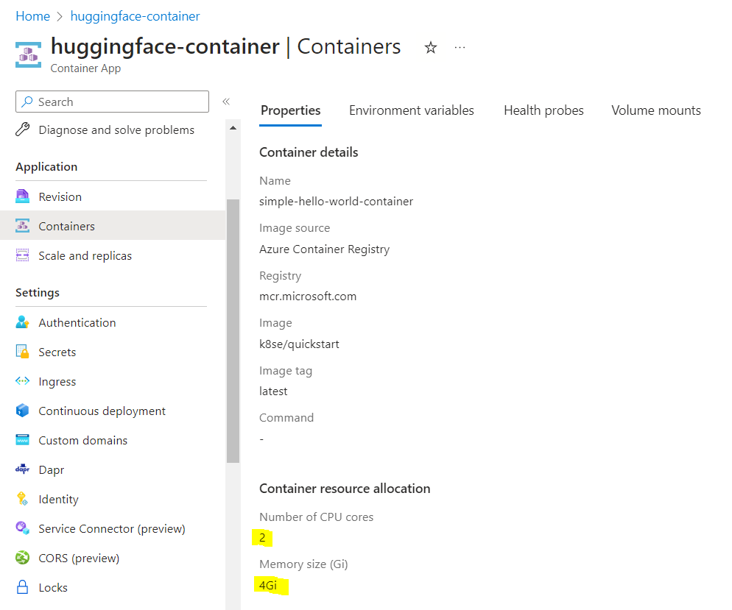The width and height of the screenshot is (732, 610).
Task: Click the Containers sidebar icon
Action: pos(23,226)
